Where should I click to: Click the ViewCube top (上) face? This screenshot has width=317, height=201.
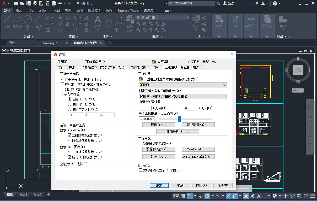[x=298, y=69]
